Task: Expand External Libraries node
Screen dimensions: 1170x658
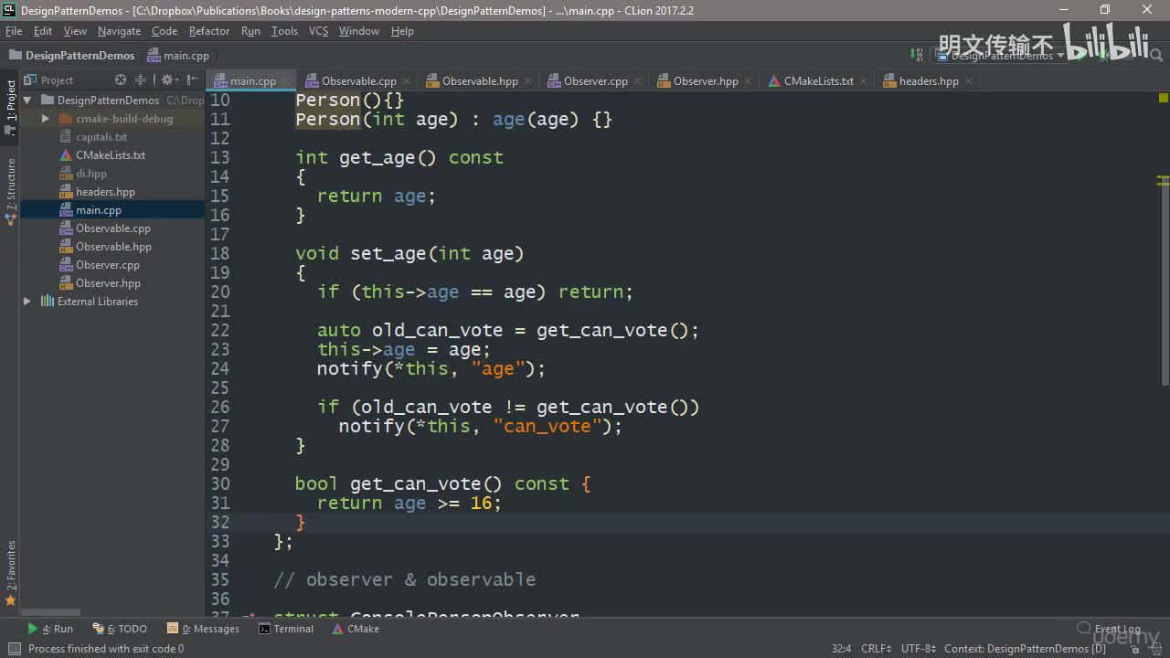Action: point(27,302)
